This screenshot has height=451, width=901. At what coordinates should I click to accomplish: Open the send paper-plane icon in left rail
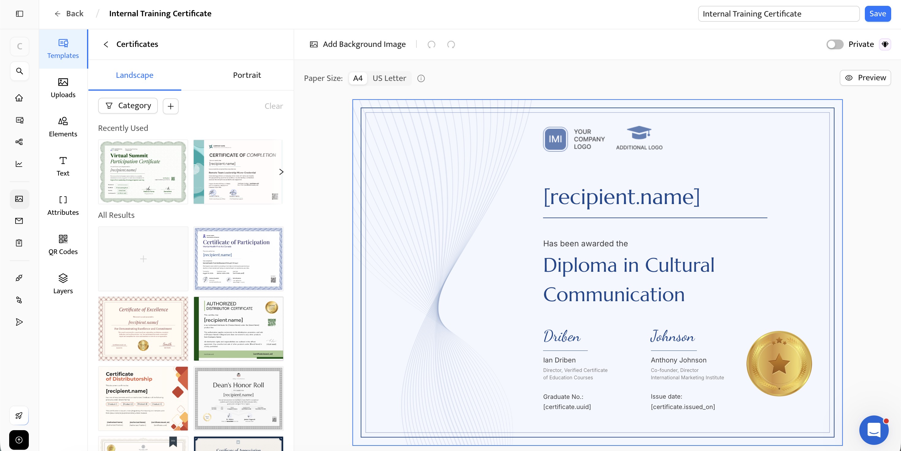click(x=19, y=322)
